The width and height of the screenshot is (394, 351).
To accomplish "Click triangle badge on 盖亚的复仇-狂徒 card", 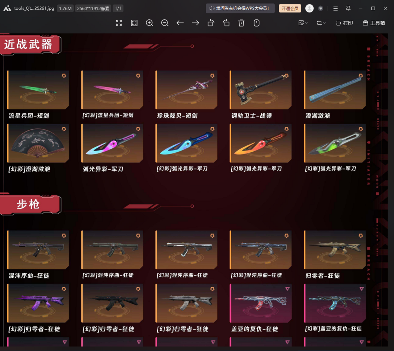I will pyautogui.click(x=287, y=289).
